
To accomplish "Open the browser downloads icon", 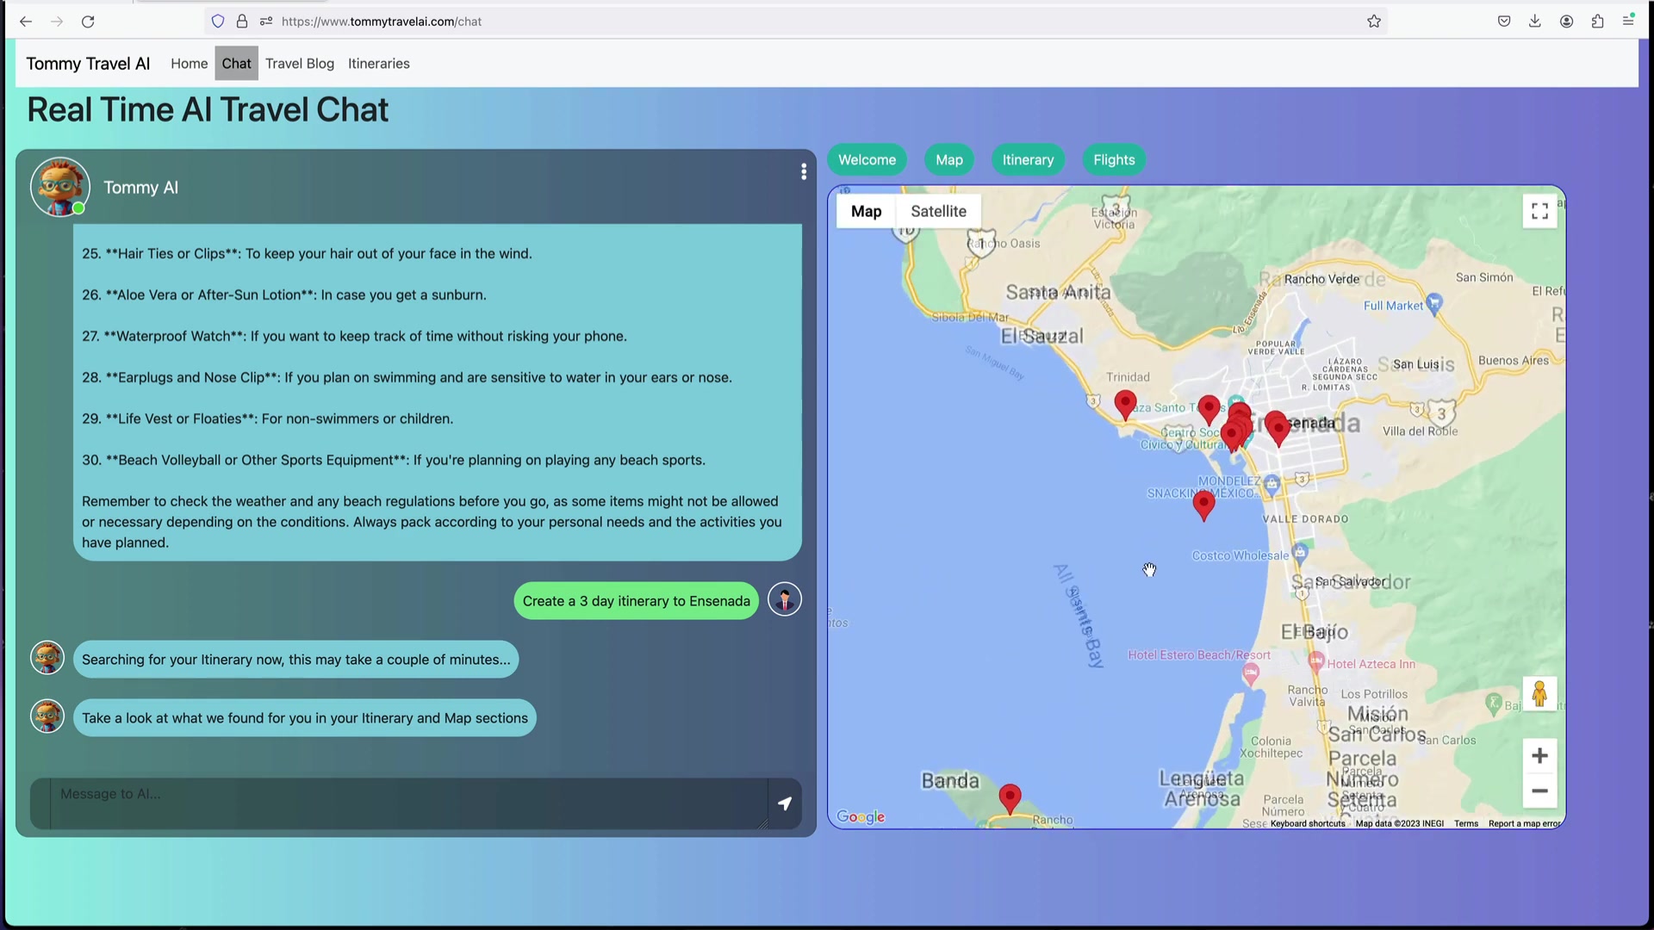I will click(1535, 22).
